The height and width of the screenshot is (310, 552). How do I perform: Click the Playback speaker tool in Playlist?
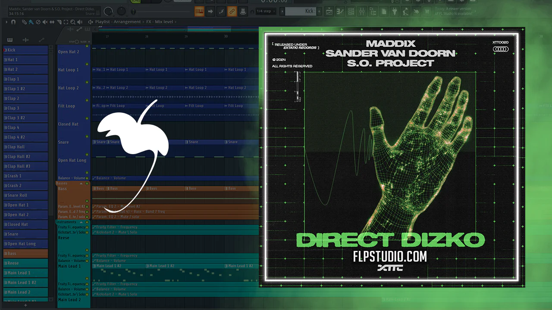(79, 22)
